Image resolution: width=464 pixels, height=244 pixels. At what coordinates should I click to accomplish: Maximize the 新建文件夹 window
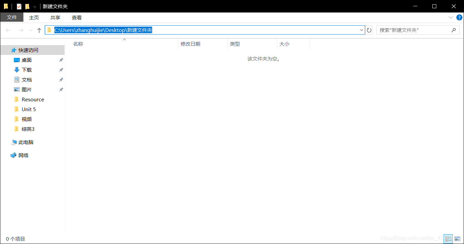click(434, 6)
